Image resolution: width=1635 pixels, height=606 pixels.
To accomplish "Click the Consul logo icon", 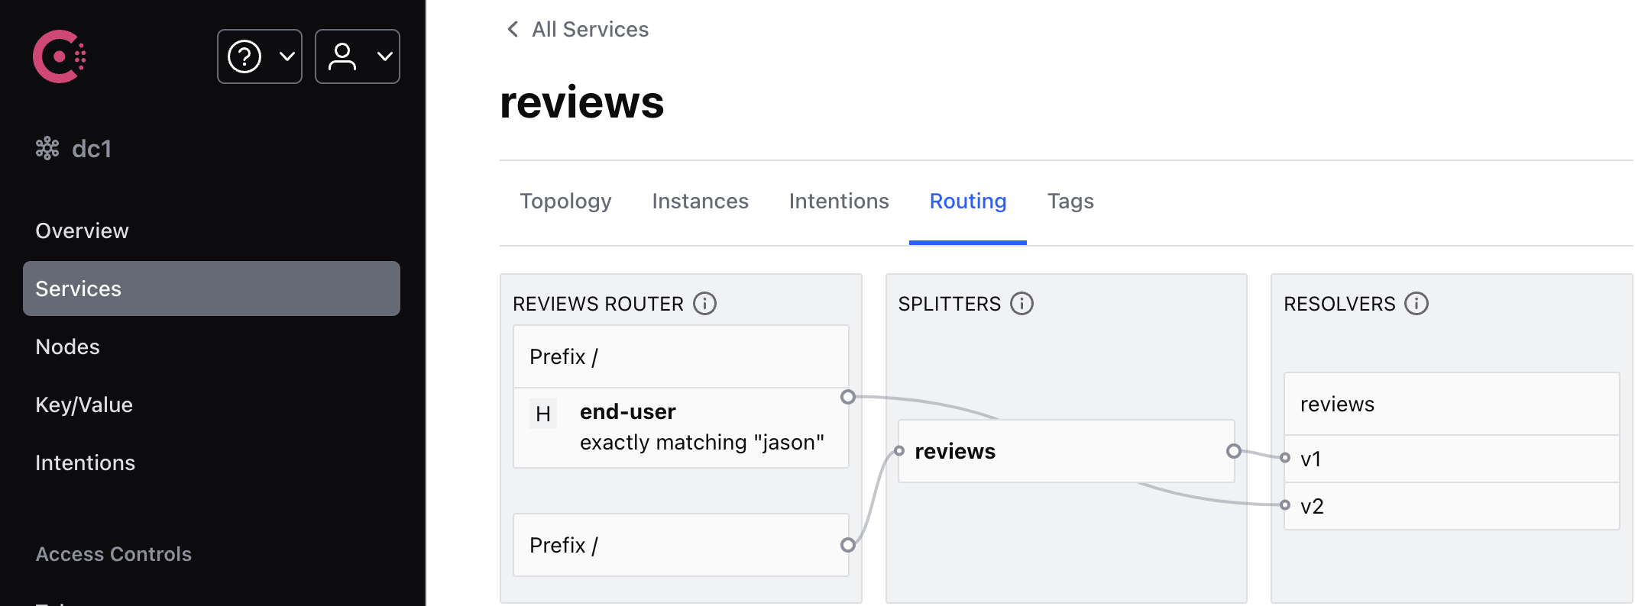I will 60,56.
